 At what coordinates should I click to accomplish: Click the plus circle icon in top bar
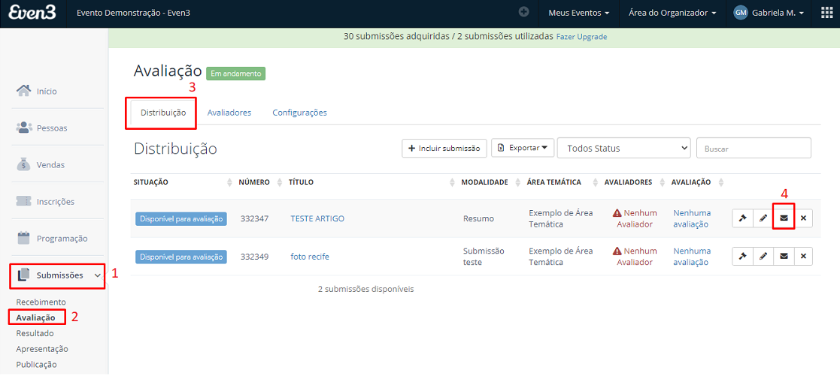[524, 12]
